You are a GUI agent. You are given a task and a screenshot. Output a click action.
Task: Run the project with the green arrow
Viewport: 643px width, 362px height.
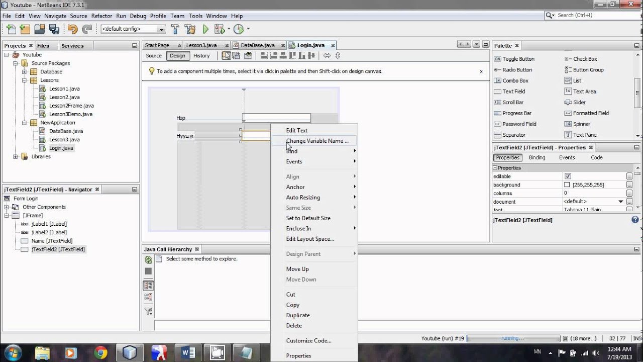click(205, 29)
